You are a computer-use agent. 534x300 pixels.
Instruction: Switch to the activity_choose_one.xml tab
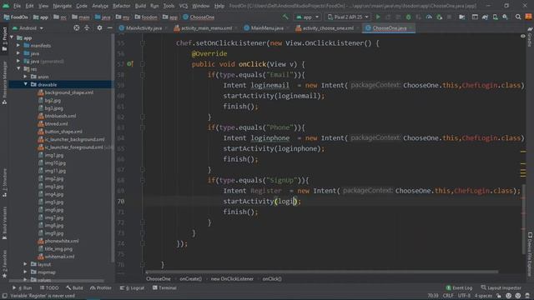(328, 28)
